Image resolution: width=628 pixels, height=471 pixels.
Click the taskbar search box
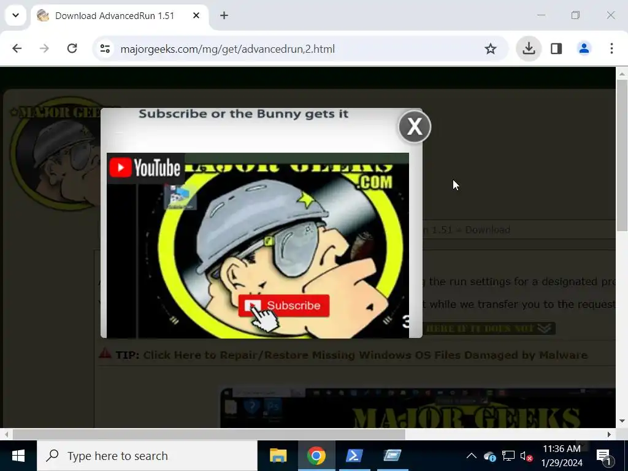tap(147, 456)
